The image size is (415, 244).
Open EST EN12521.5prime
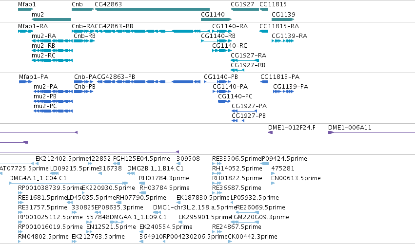tap(111, 227)
